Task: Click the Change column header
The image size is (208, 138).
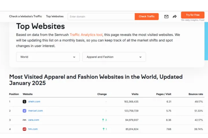Action: 102,94
